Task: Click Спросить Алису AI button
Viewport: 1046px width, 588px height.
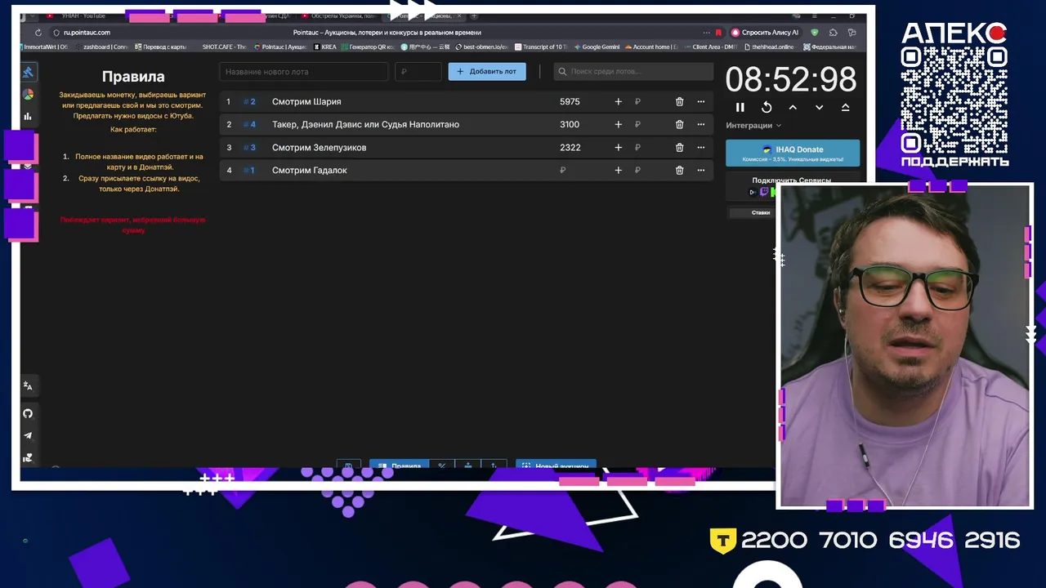Action: 765,33
